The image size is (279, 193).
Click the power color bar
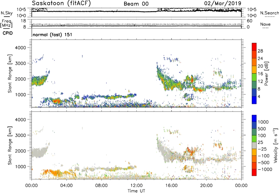(254, 74)
